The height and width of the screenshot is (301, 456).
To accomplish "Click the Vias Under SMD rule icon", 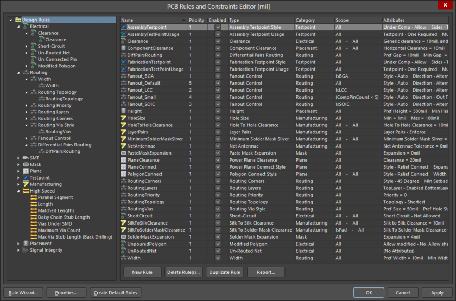I will (34, 223).
